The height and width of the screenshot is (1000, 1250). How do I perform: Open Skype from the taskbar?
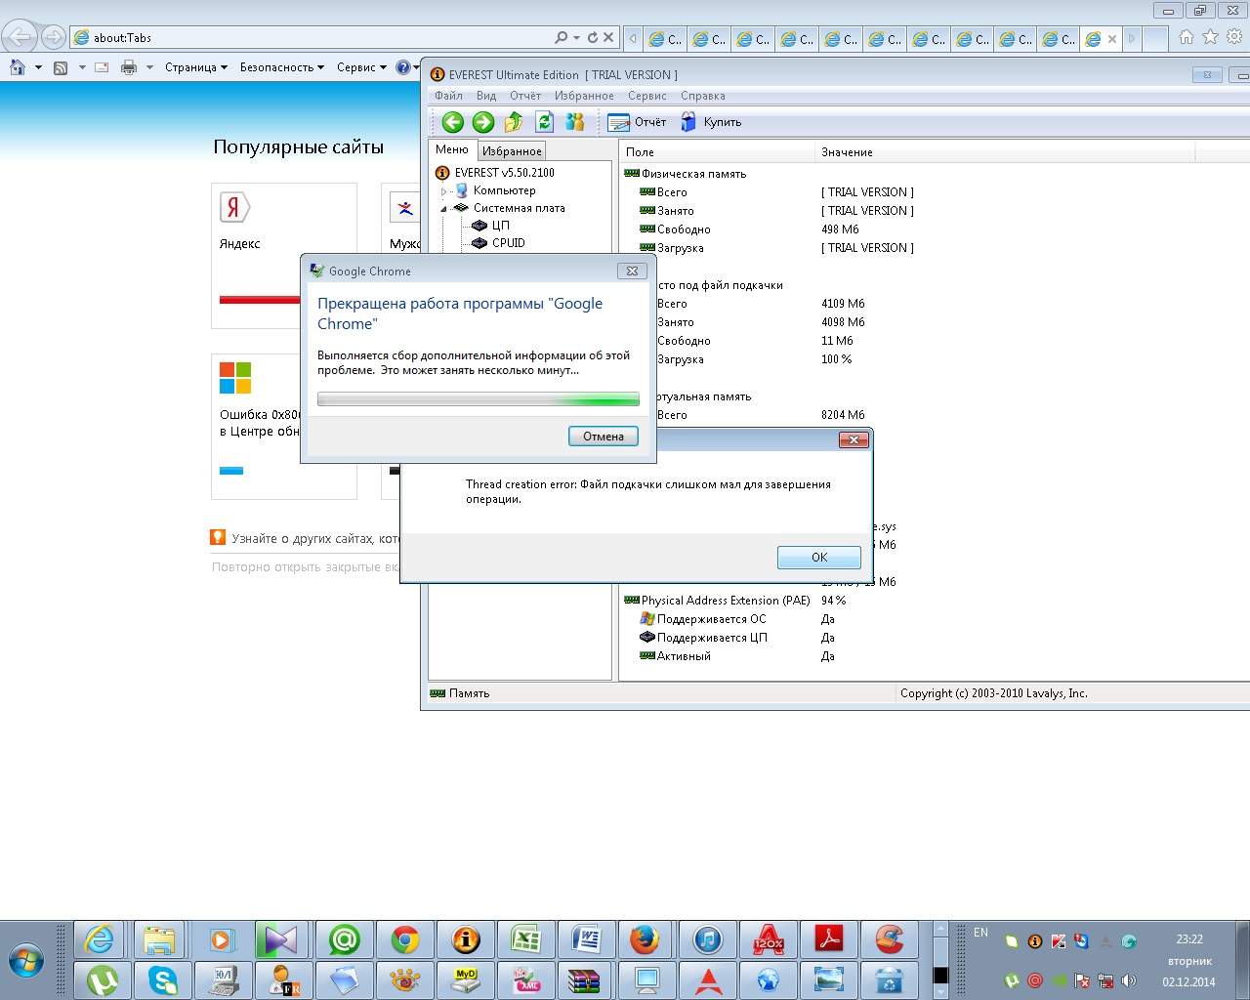coord(162,980)
